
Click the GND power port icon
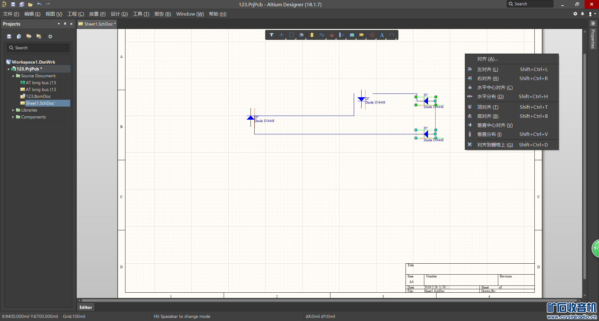[332, 35]
